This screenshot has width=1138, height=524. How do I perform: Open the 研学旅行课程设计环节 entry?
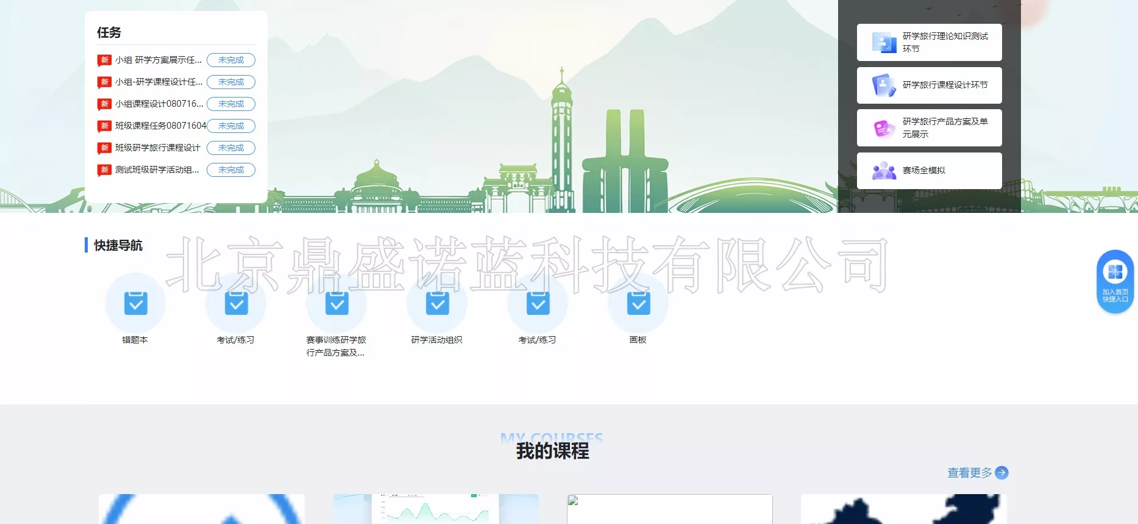coord(929,85)
